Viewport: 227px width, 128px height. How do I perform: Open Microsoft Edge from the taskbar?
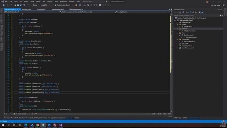[26, 125]
